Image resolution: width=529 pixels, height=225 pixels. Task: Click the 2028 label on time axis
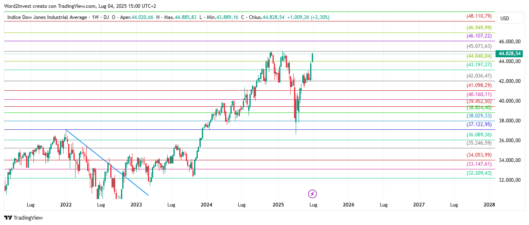489,205
